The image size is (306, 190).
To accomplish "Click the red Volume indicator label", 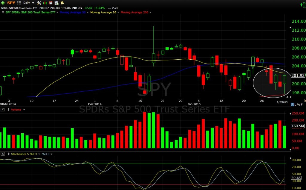I will coord(16,110).
